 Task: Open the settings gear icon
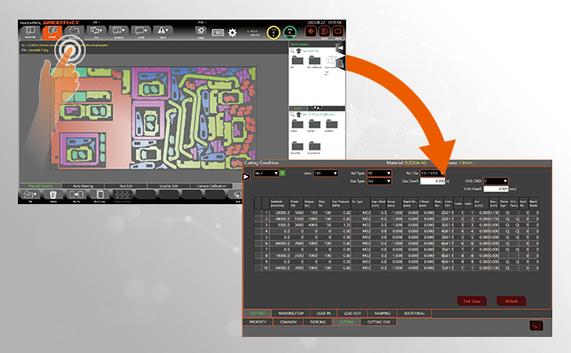pos(232,33)
